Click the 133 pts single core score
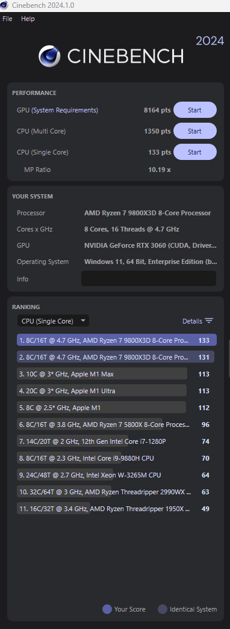230x629 pixels. 160,152
